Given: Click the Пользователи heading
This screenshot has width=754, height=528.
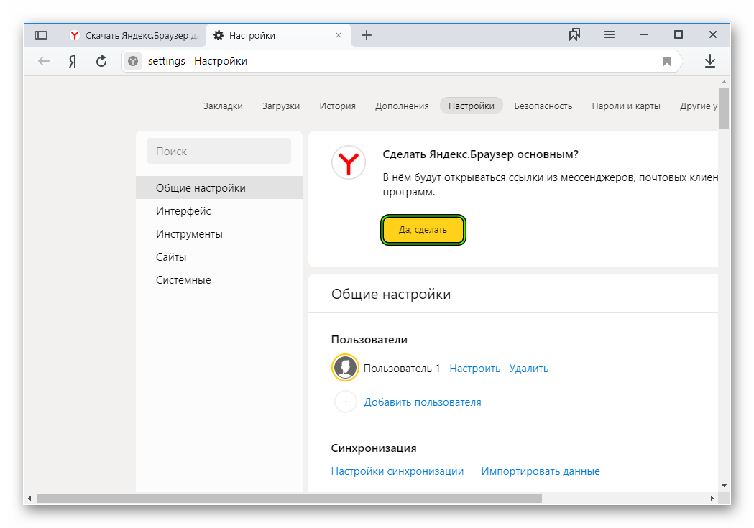Looking at the screenshot, I should (x=369, y=340).
